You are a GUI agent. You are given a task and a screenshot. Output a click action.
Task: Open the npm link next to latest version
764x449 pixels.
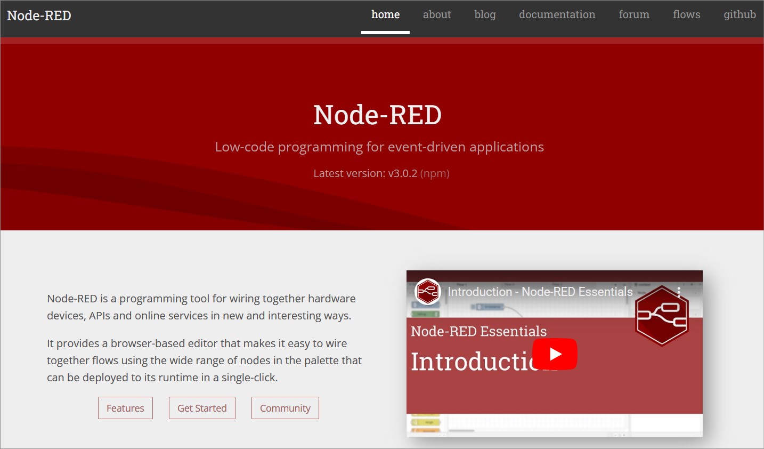pos(435,173)
